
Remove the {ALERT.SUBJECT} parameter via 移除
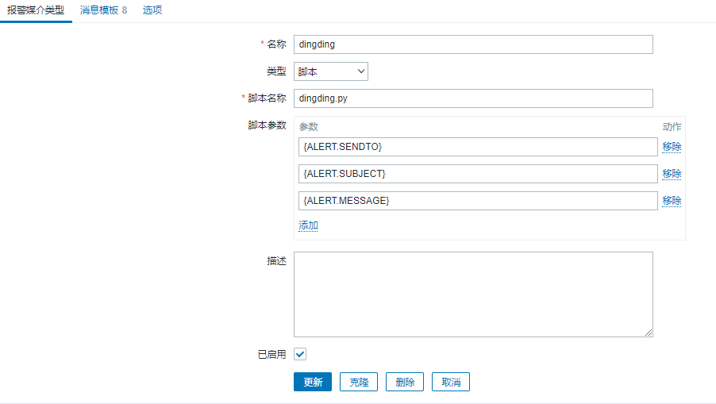[x=672, y=174]
